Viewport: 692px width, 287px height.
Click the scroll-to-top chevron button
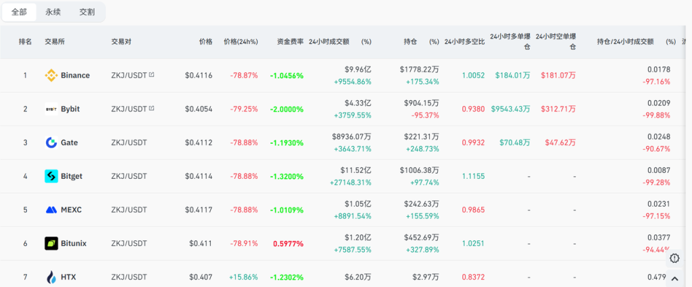tap(674, 279)
